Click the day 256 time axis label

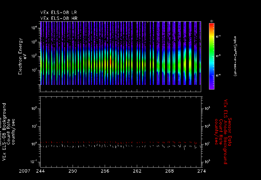[x=105, y=171]
